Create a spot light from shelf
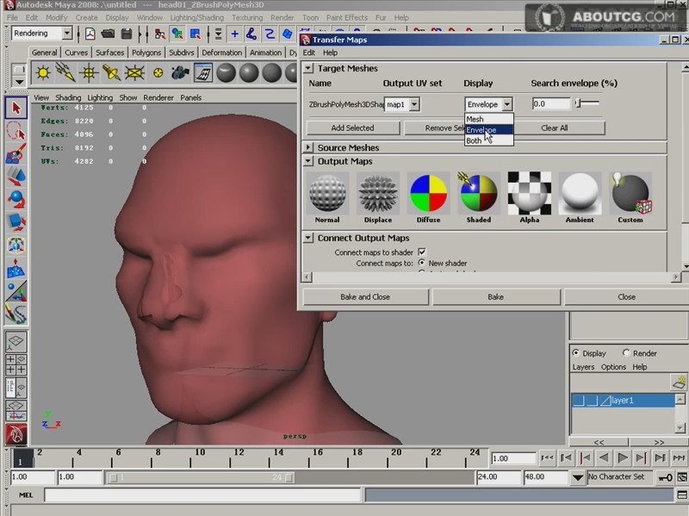The height and width of the screenshot is (516, 689). (x=111, y=72)
